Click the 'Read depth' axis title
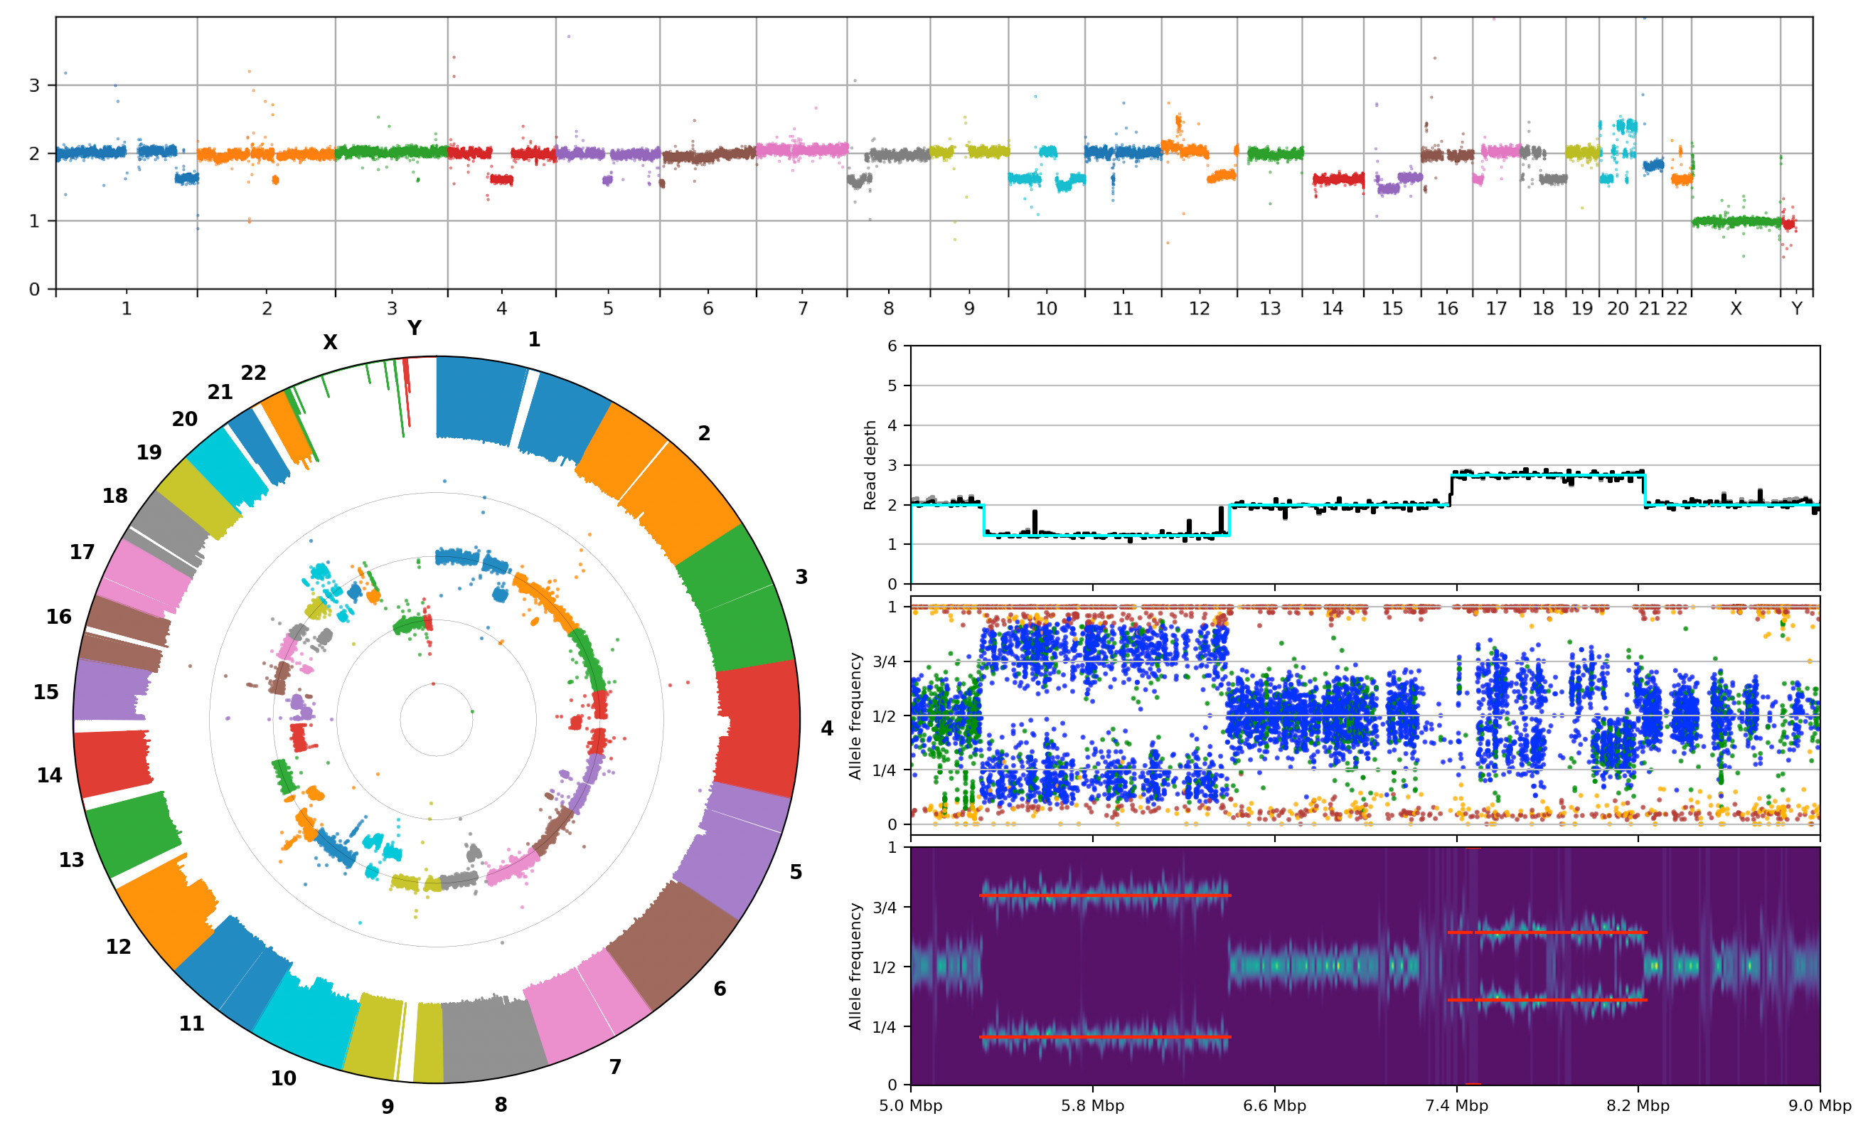Screen dimensions: 1863x1138 tap(870, 465)
